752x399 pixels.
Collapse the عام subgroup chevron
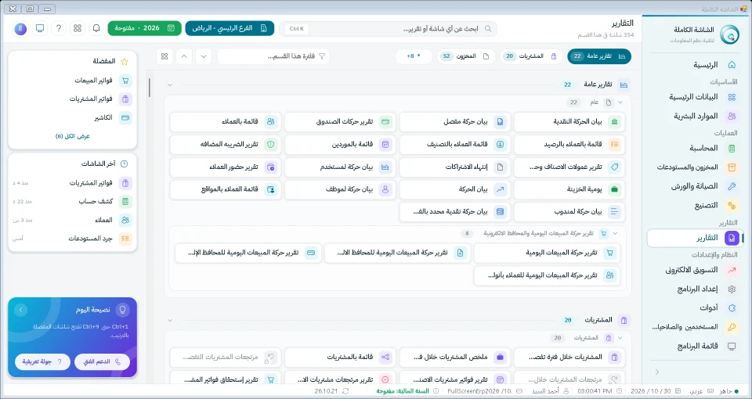(620, 102)
